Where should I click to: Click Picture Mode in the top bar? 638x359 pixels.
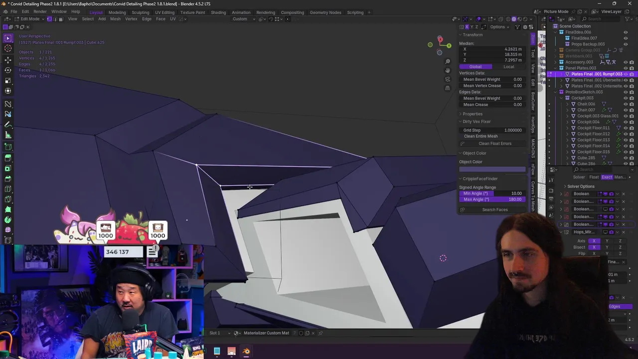coord(556,11)
